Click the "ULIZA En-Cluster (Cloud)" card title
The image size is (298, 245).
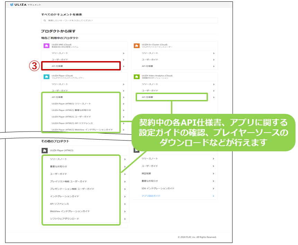pyautogui.click(x=154, y=44)
